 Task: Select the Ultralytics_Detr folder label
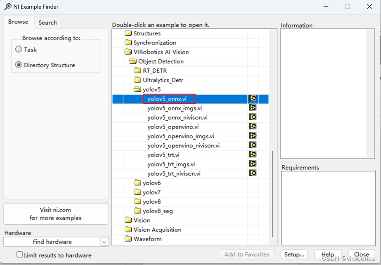tap(163, 80)
